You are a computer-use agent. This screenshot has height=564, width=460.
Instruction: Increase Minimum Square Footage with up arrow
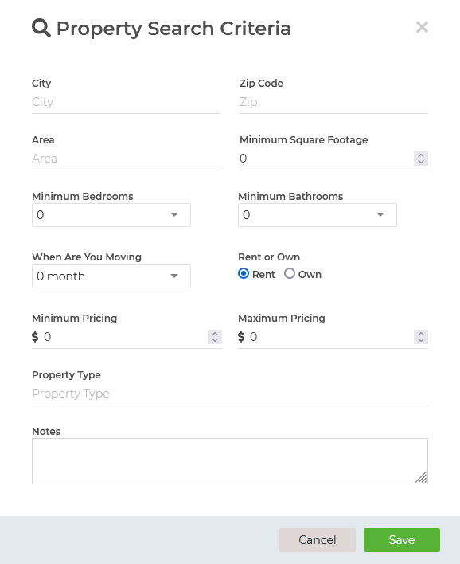[x=421, y=155]
